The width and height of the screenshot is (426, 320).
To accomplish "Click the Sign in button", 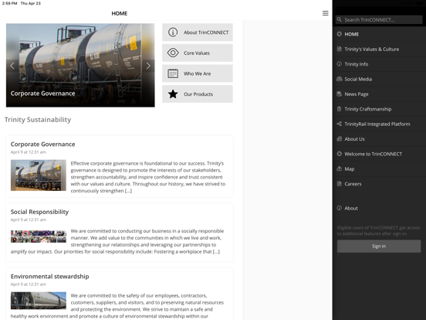I will pyautogui.click(x=379, y=246).
